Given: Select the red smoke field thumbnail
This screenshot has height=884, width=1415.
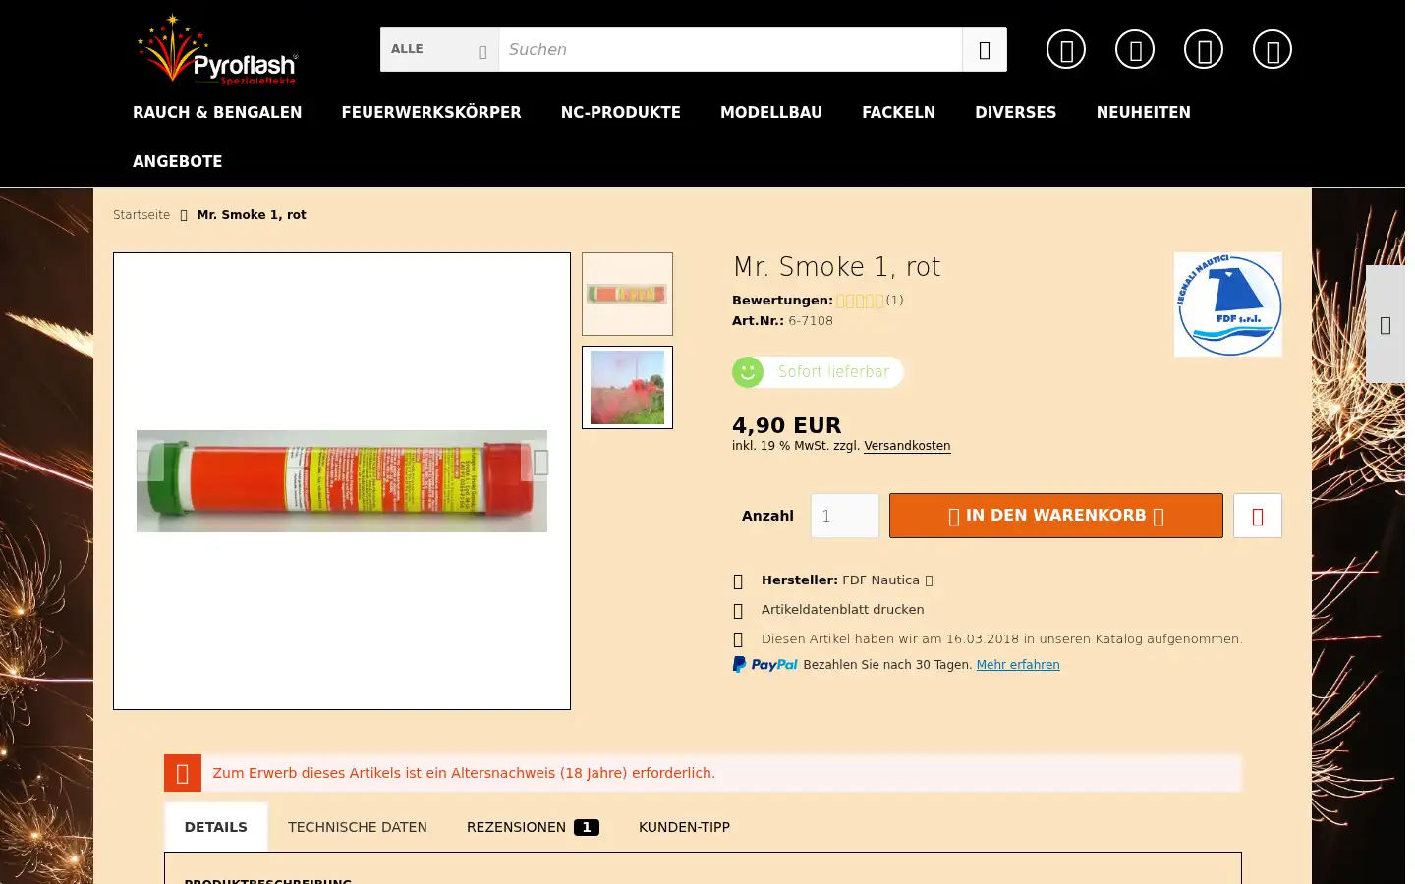Looking at the screenshot, I should [627, 387].
